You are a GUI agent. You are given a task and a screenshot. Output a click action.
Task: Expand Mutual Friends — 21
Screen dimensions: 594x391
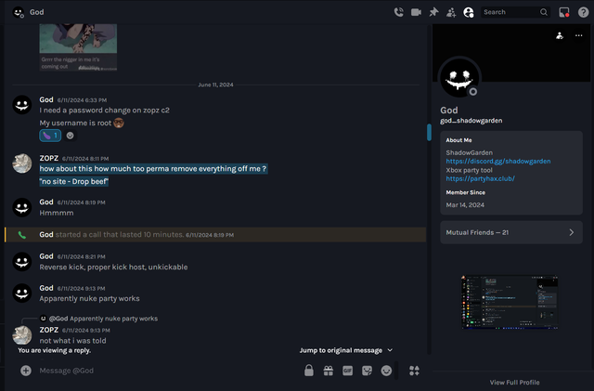point(511,232)
